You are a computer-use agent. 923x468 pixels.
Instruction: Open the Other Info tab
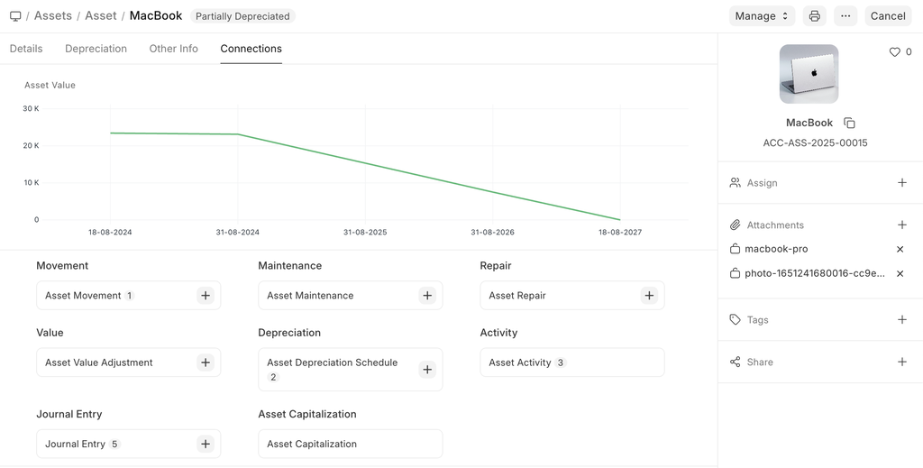(173, 49)
